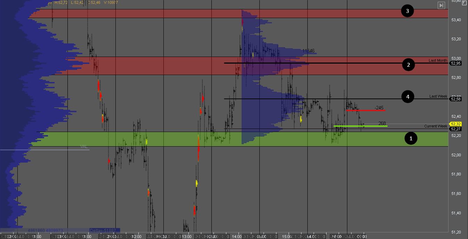Viewport: 468px width, 239px height.
Task: Select the 52,95 Last Month price tag
Action: 455,63
